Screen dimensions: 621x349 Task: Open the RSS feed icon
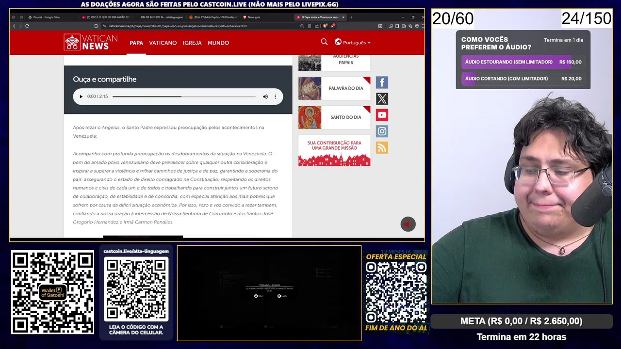382,148
